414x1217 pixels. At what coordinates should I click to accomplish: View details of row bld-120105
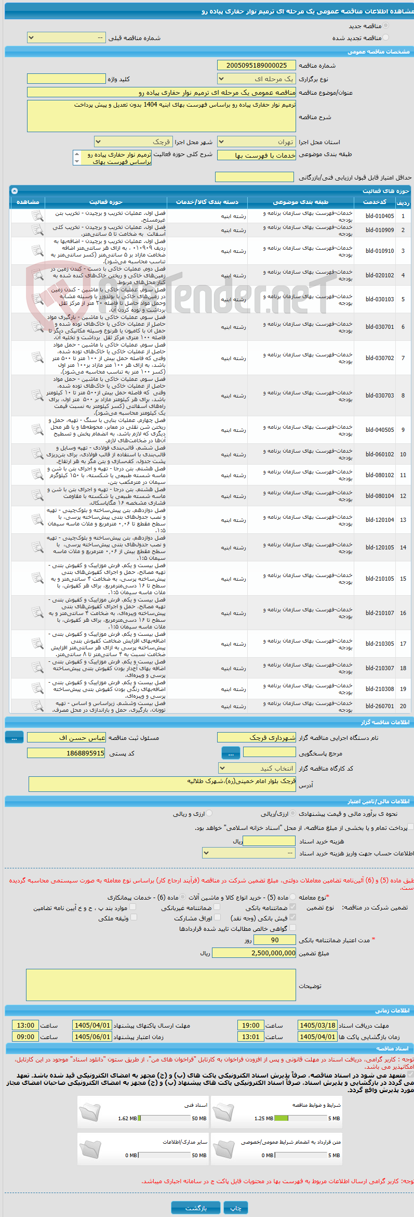point(37,547)
